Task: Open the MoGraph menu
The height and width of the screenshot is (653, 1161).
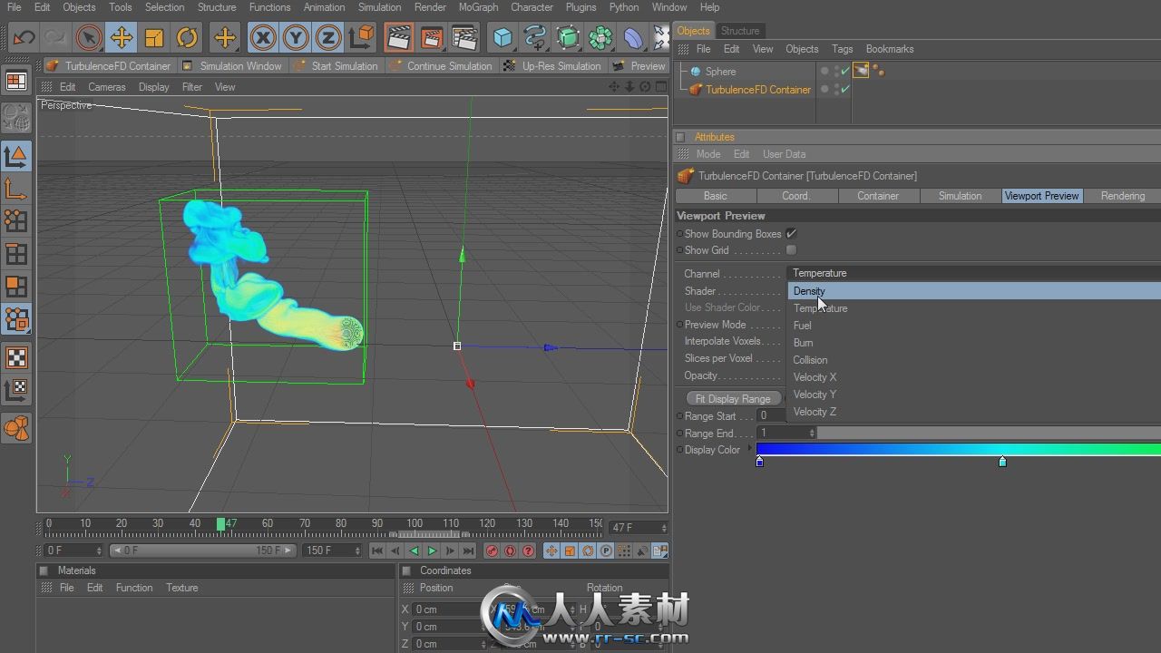Action: coord(478,7)
